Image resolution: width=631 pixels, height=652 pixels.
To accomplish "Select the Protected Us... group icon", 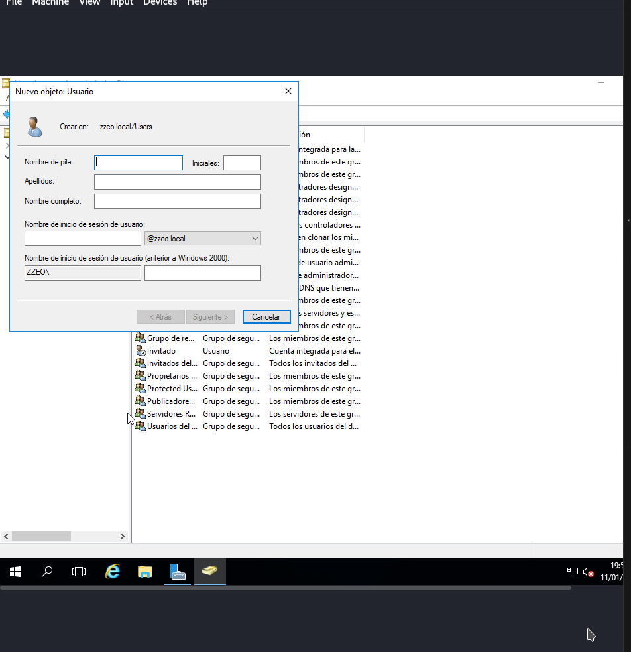I will [x=141, y=389].
